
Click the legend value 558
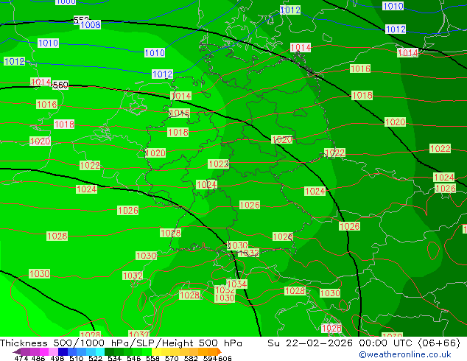point(152,358)
